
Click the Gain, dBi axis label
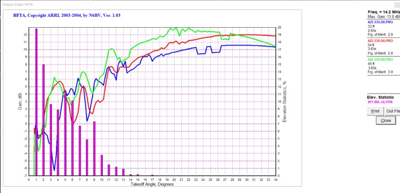(x=20, y=101)
